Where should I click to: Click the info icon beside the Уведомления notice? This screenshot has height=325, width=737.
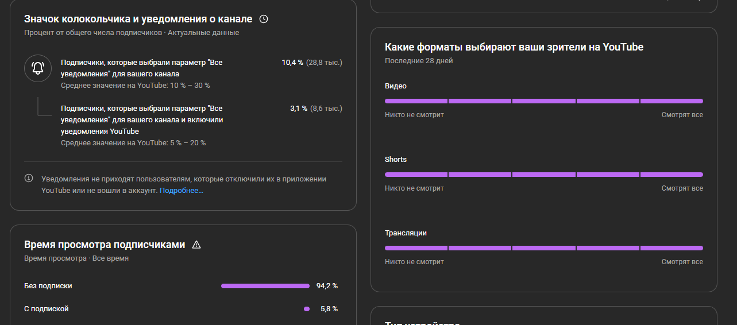point(29,179)
